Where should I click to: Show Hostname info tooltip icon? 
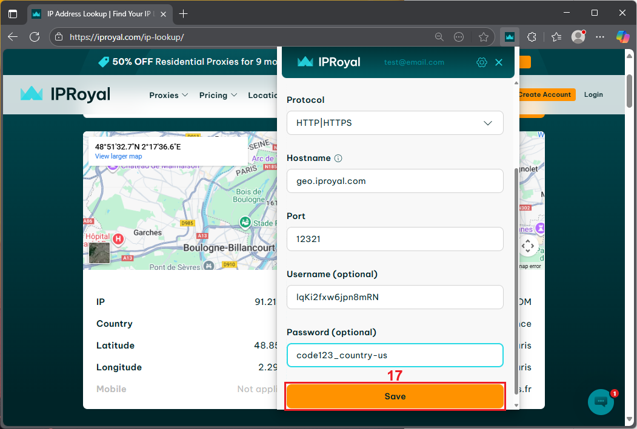338,158
